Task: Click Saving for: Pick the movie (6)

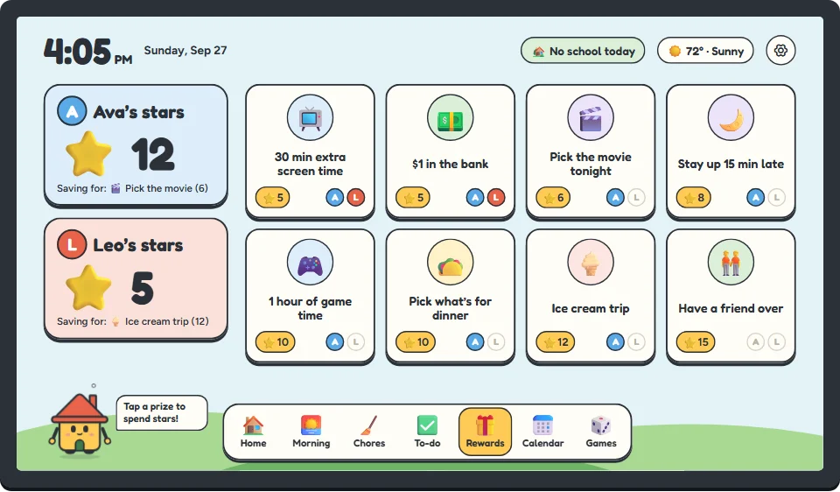Action: click(132, 188)
